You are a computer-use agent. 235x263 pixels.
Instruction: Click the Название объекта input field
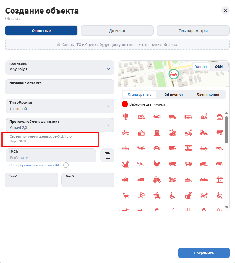click(x=60, y=87)
